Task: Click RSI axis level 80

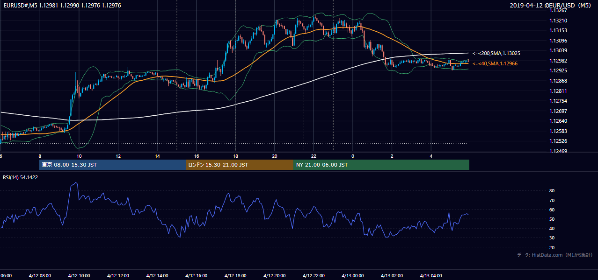Action: click(x=552, y=191)
